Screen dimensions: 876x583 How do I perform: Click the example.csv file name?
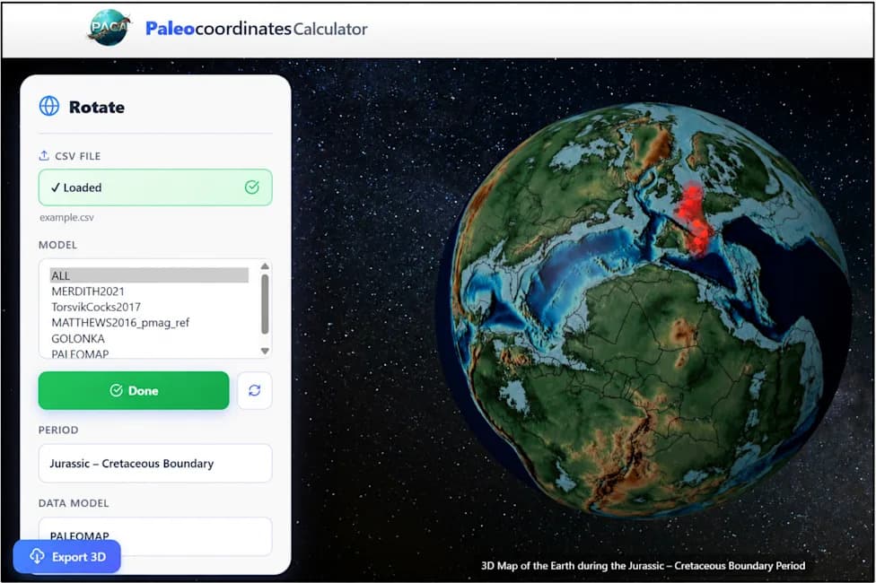(x=66, y=217)
